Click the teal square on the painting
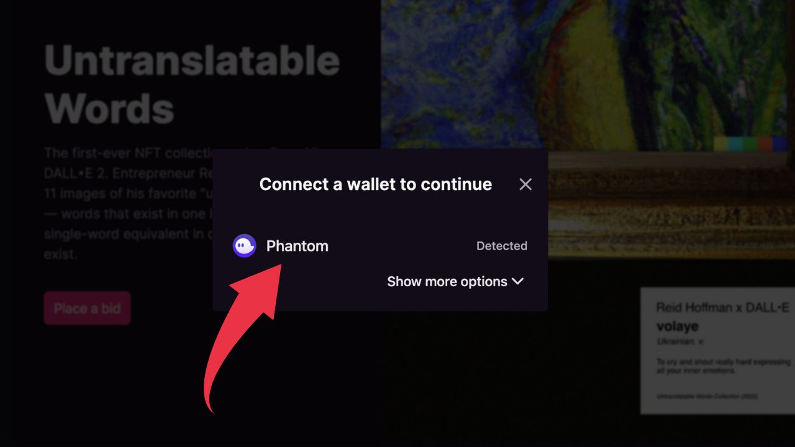The image size is (795, 447). click(735, 144)
